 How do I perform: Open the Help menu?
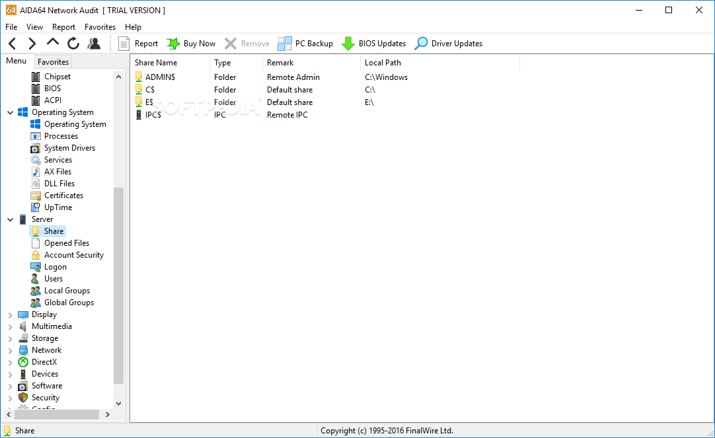133,27
